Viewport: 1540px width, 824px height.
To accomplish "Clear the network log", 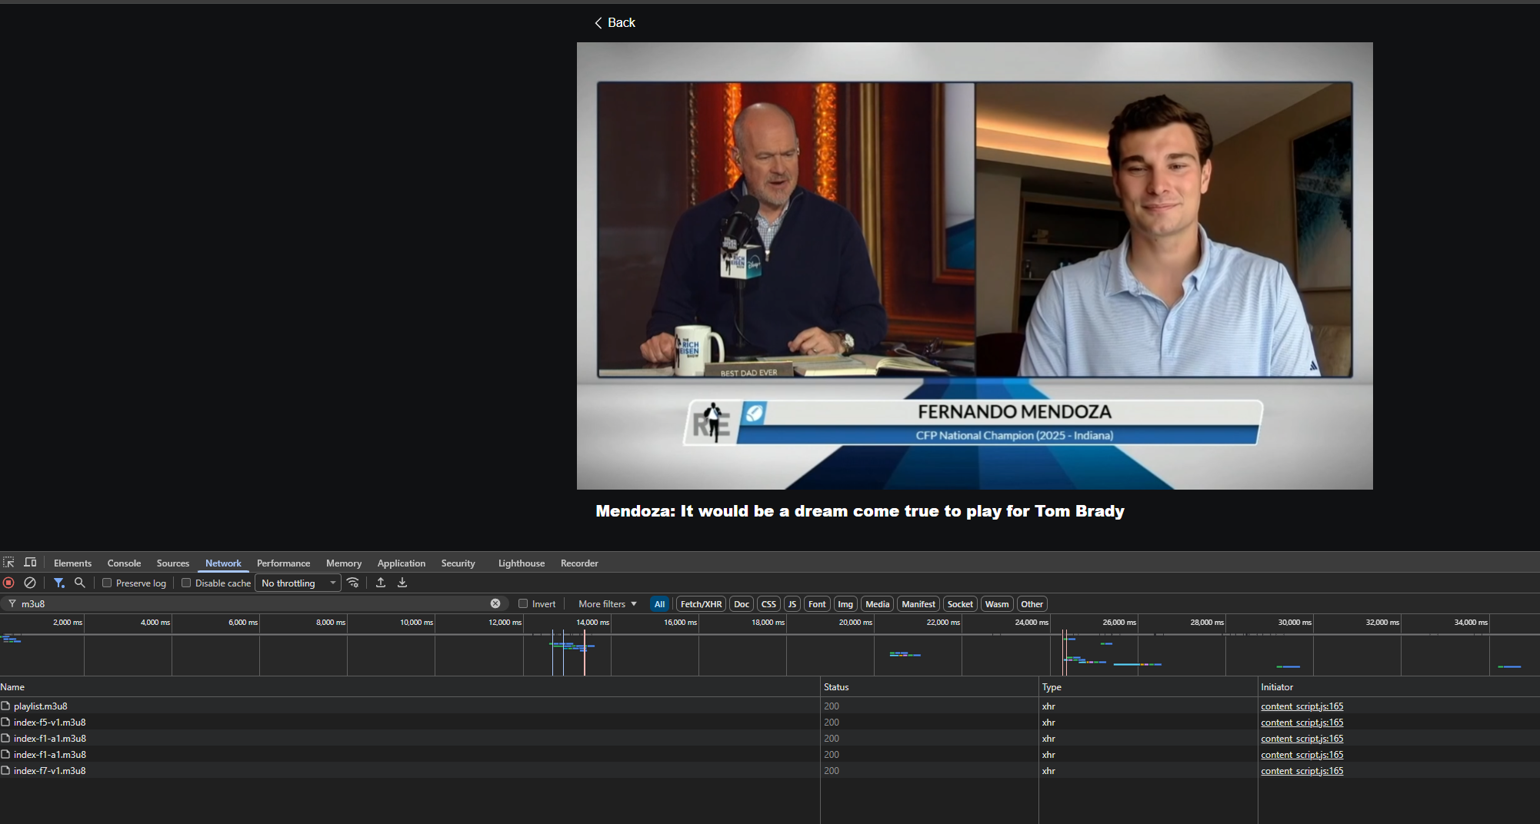I will point(30,583).
